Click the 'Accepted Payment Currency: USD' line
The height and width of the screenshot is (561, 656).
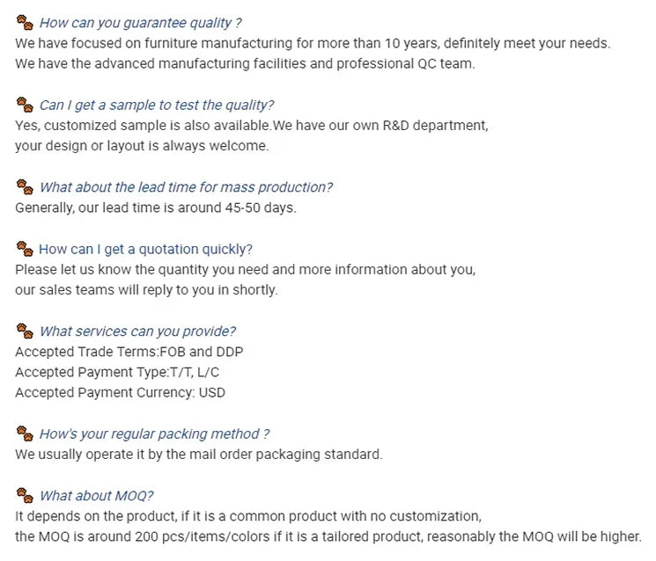pos(120,393)
